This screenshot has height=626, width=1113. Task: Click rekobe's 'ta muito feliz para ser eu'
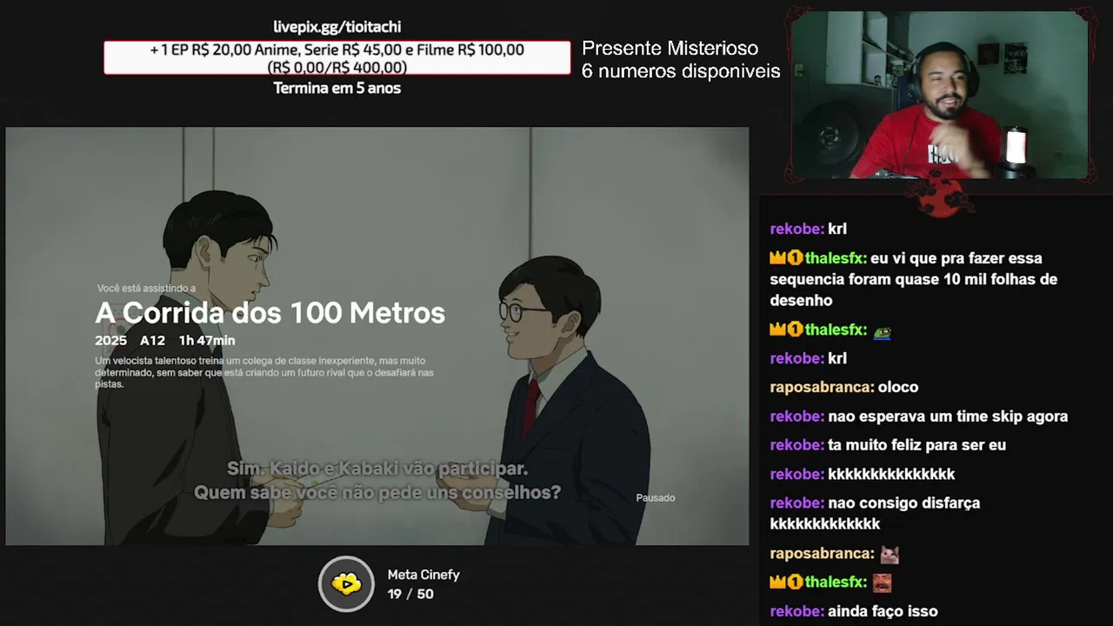(x=888, y=445)
